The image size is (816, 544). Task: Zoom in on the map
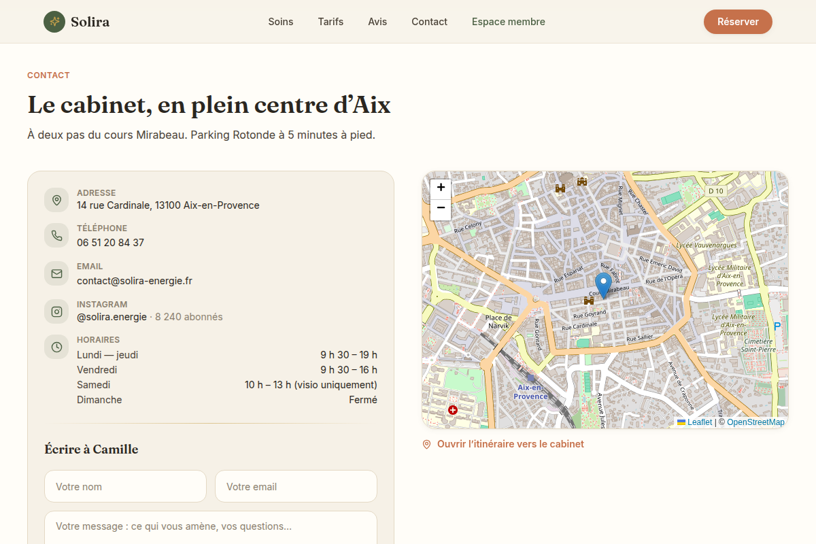pyautogui.click(x=441, y=188)
